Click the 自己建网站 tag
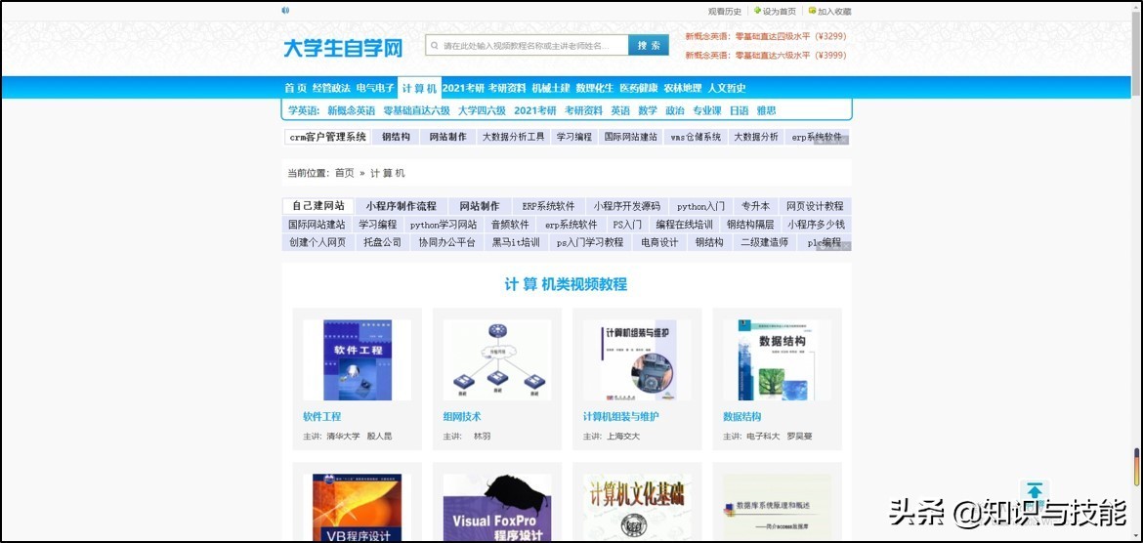1143x543 pixels. [x=318, y=206]
